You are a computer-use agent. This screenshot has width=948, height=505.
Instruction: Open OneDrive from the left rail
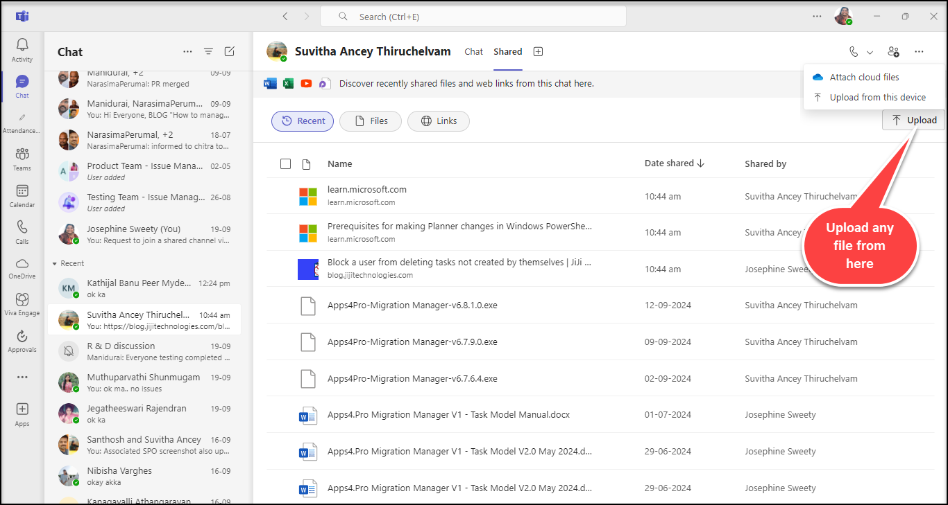tap(22, 268)
